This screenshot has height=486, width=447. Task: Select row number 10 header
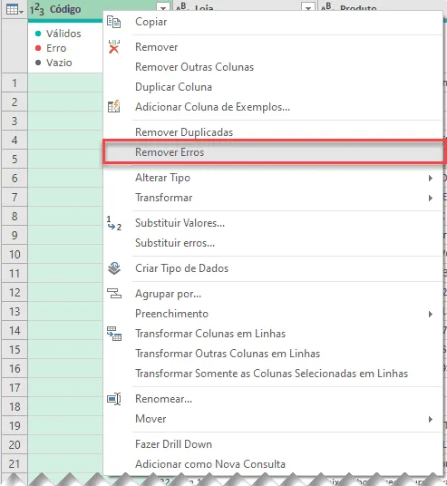coord(15,255)
